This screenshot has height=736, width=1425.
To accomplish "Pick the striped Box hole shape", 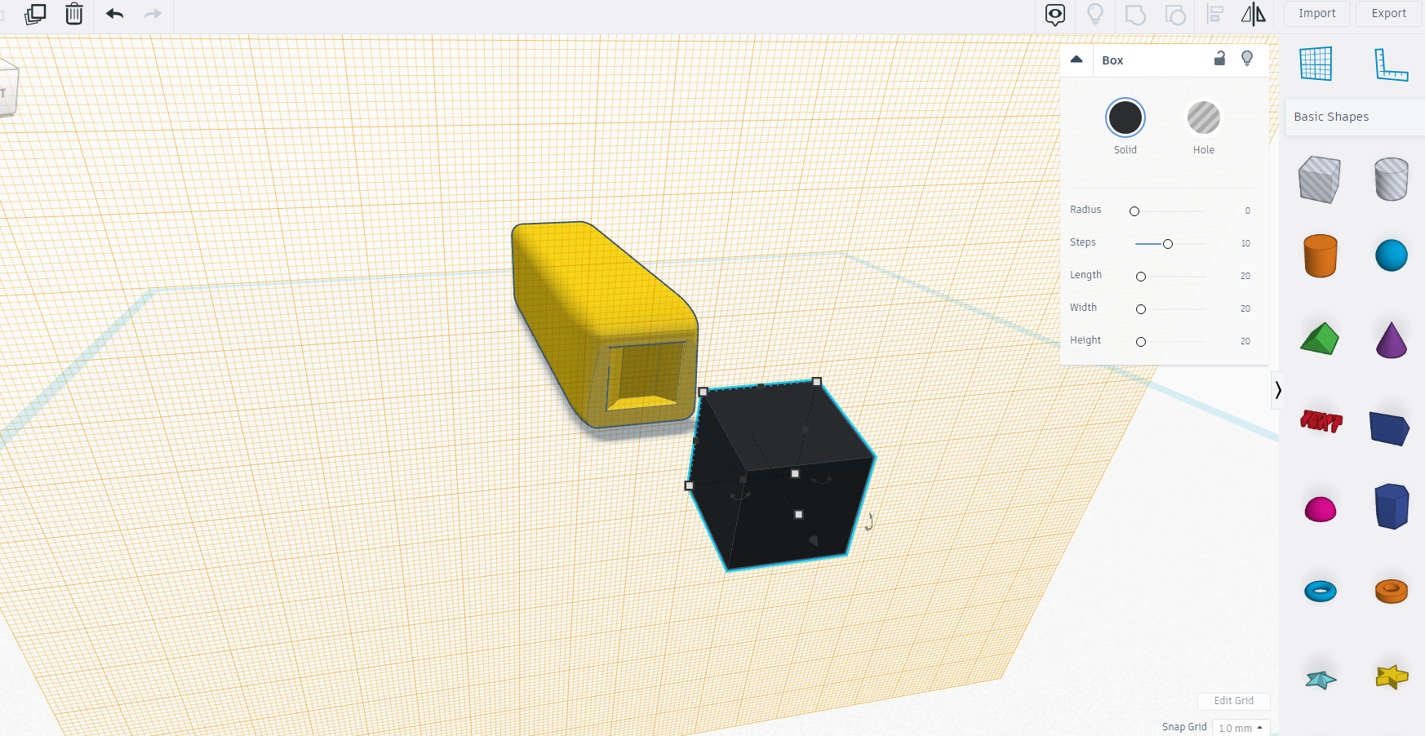I will (1320, 180).
